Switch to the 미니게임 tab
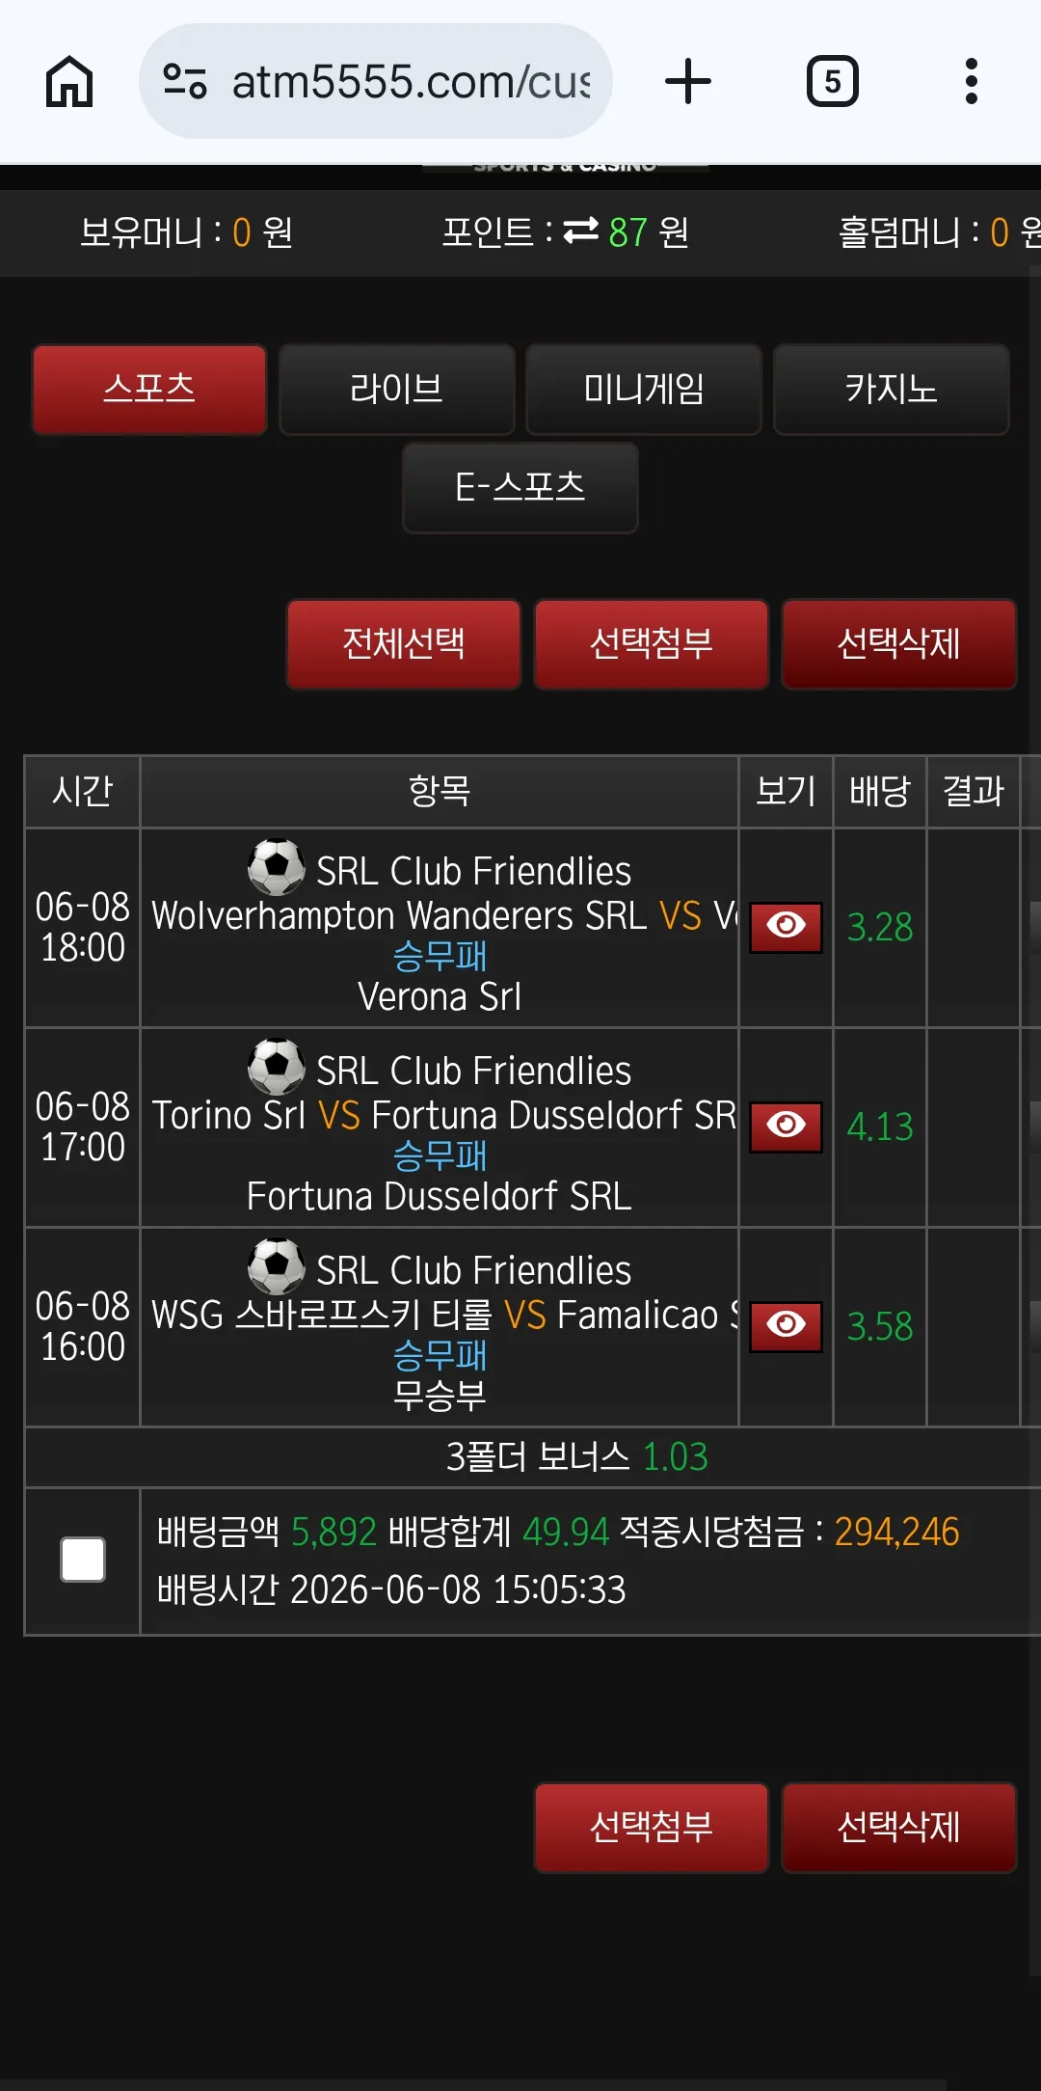The height and width of the screenshot is (2091, 1041). click(x=644, y=390)
